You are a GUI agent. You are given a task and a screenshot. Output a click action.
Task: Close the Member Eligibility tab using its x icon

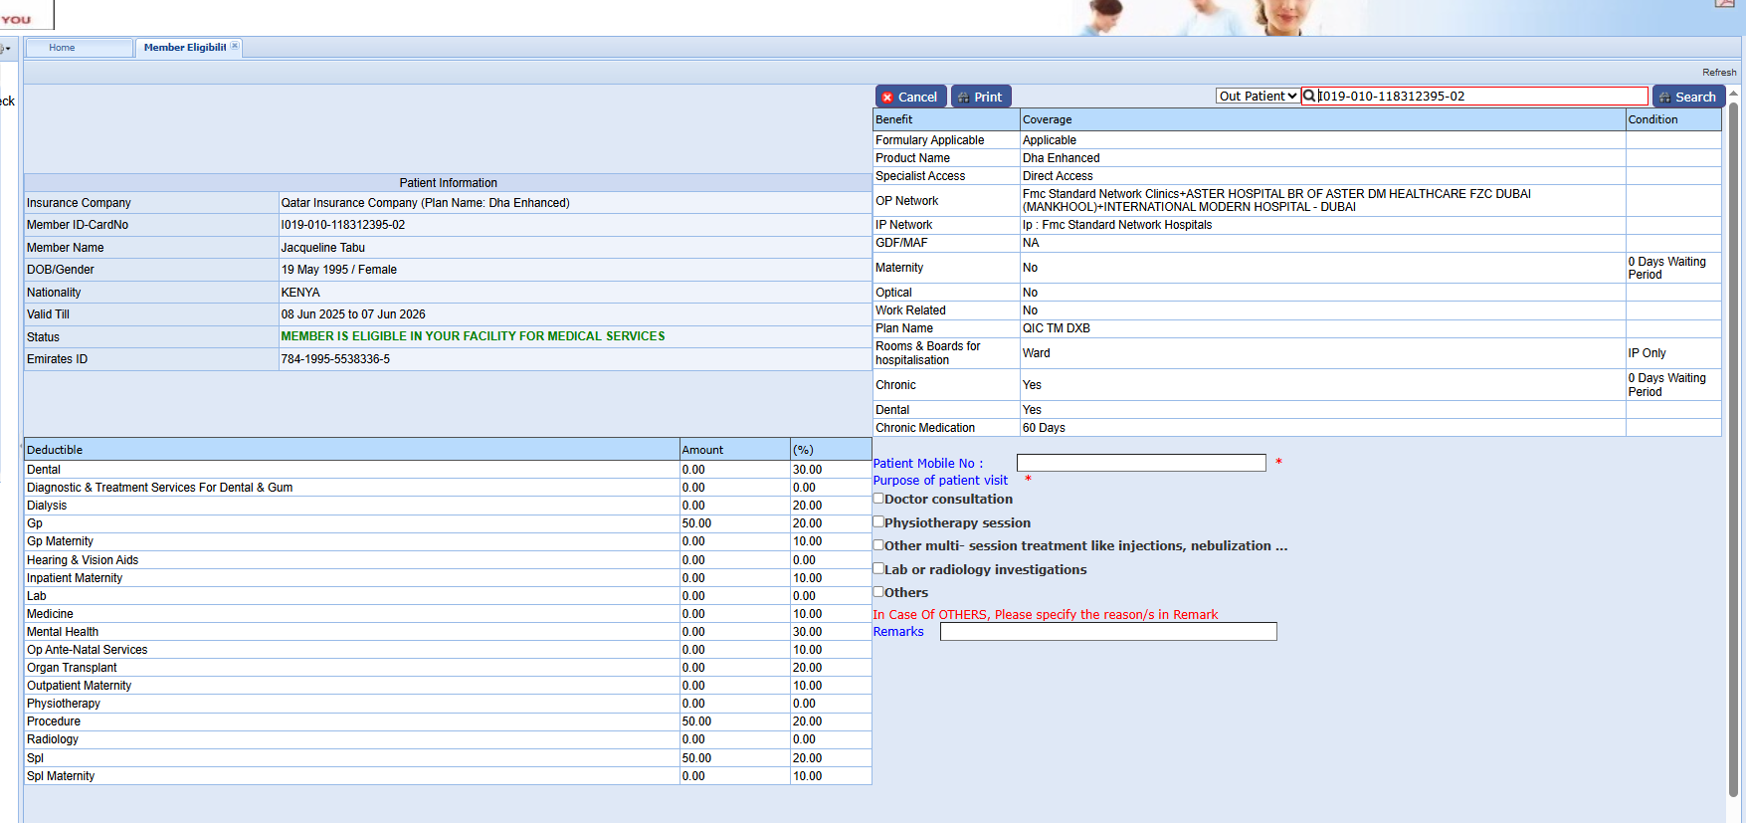[235, 46]
